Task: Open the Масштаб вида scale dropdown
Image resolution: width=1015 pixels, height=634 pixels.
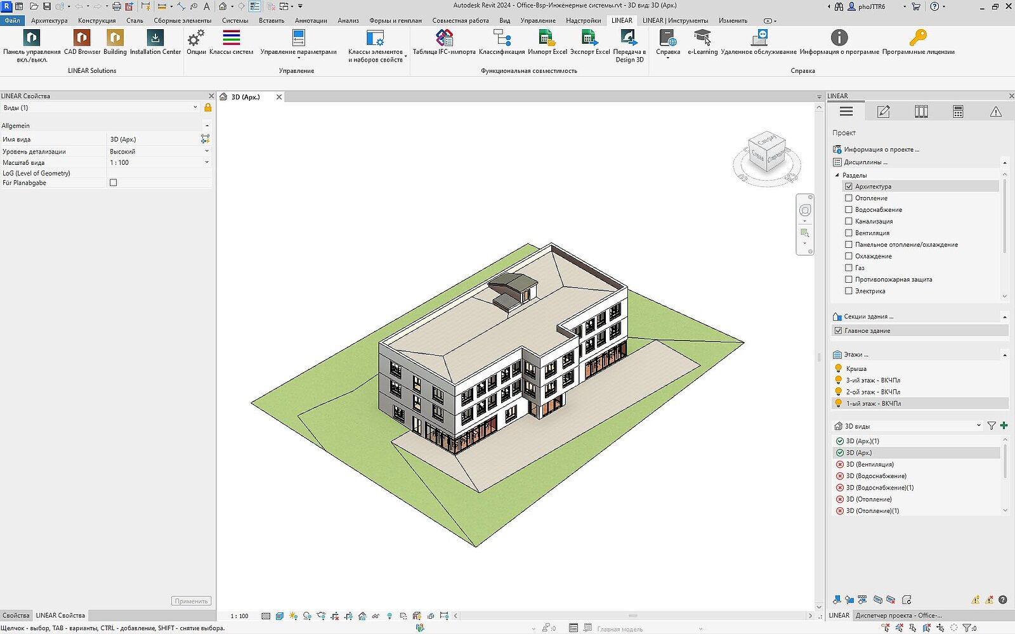Action: click(207, 163)
